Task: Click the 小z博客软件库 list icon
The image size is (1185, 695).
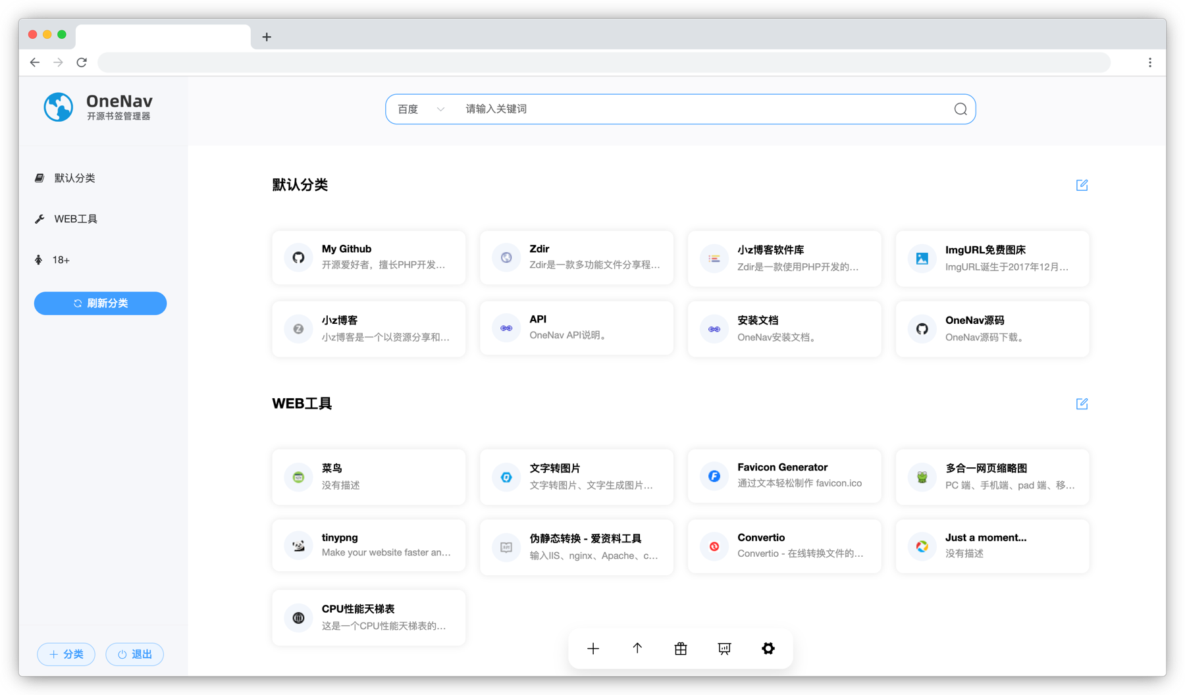Action: (x=714, y=259)
